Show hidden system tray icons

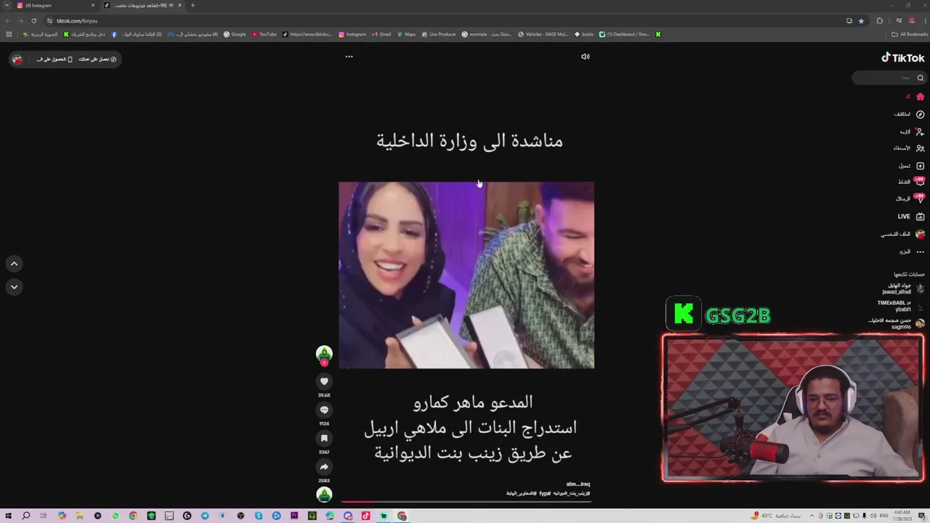(812, 516)
